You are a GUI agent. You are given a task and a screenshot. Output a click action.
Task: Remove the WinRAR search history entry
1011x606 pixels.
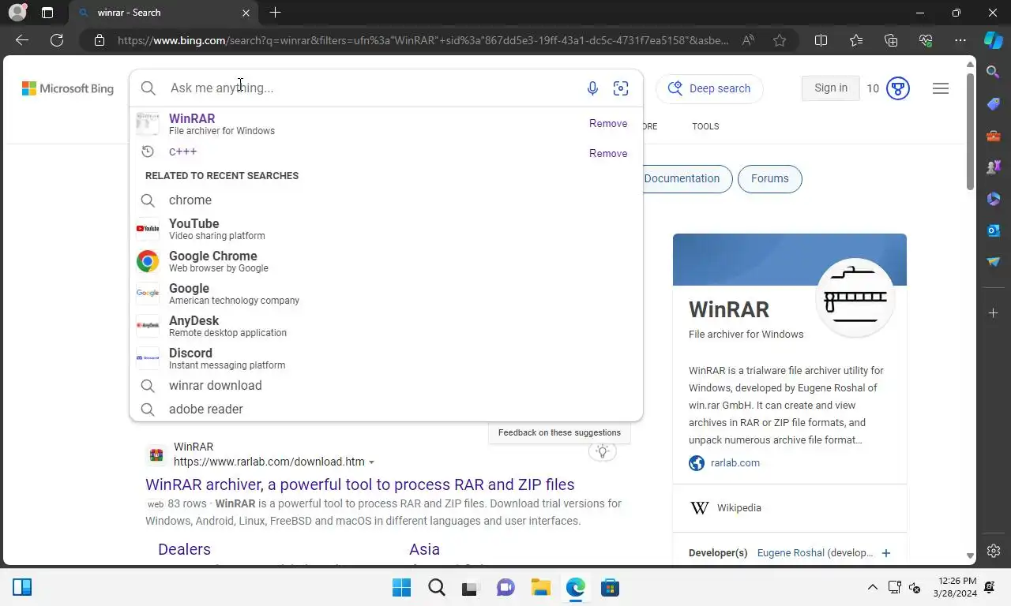608,124
